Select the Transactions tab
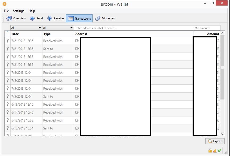The height and width of the screenshot is (156, 230). pyautogui.click(x=79, y=18)
